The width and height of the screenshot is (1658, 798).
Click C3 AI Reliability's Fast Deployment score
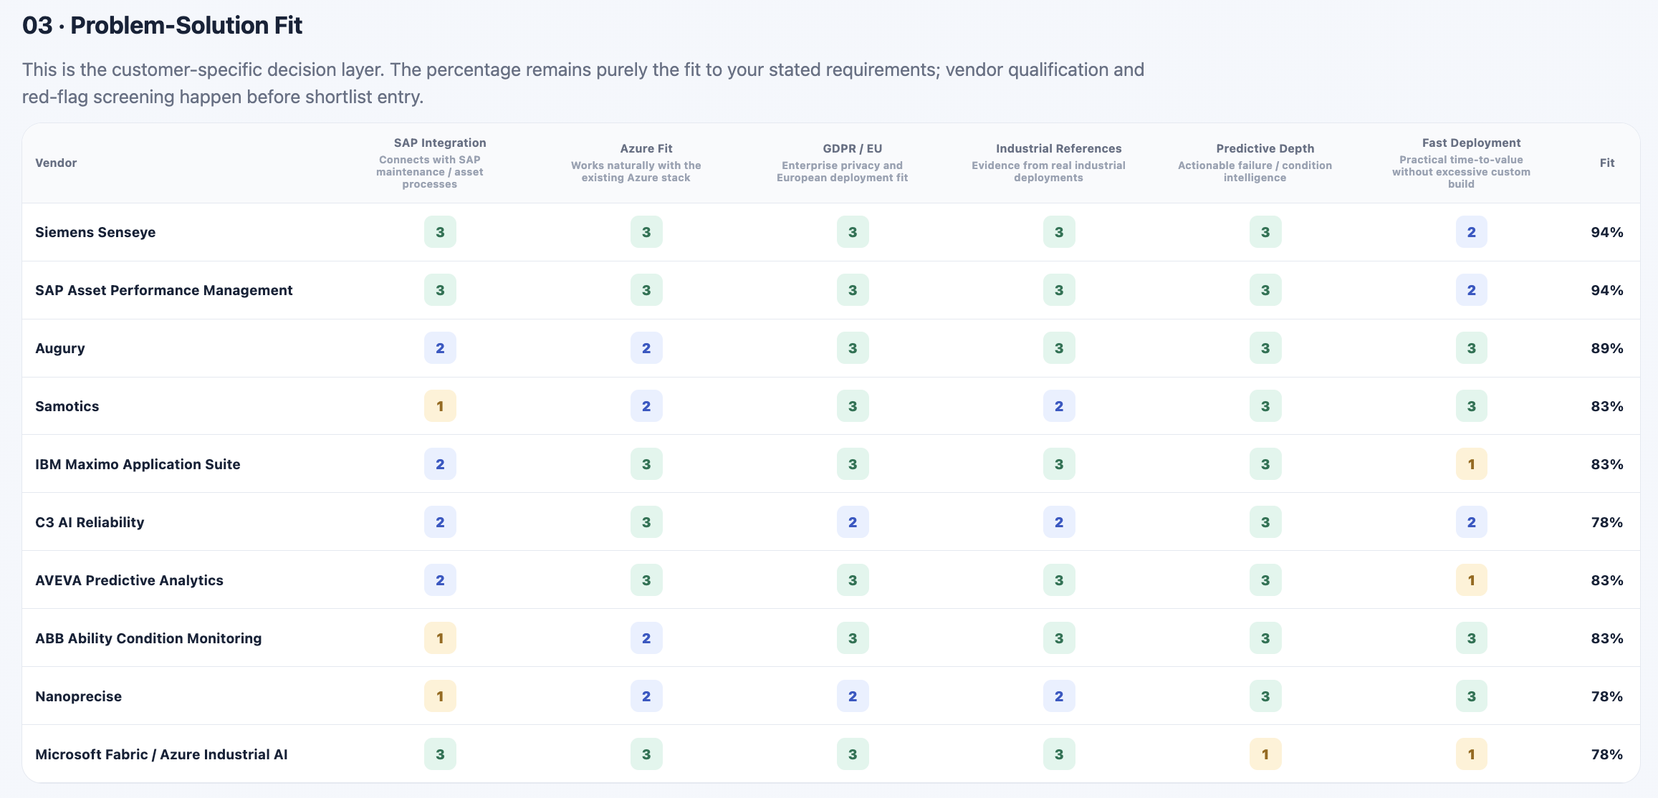click(1472, 522)
